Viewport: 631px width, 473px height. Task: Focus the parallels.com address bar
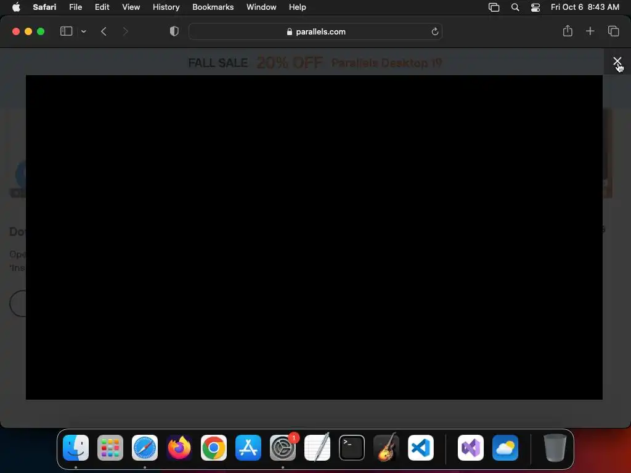pos(315,31)
